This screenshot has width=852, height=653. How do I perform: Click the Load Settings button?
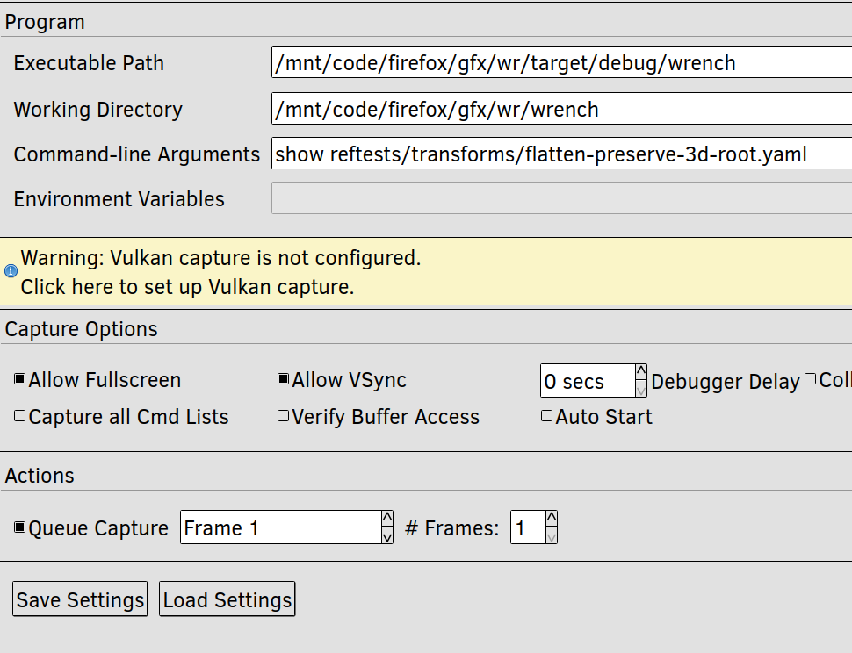pyautogui.click(x=227, y=599)
